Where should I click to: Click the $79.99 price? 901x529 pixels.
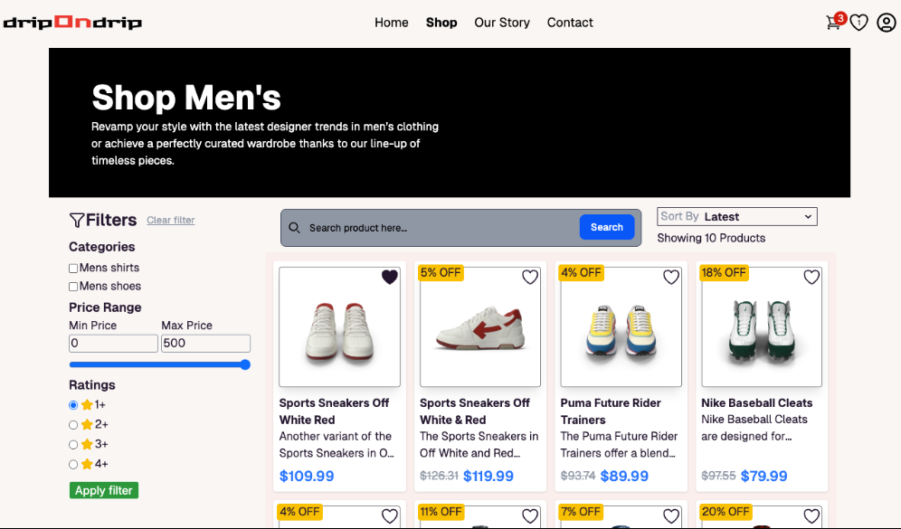(x=764, y=477)
